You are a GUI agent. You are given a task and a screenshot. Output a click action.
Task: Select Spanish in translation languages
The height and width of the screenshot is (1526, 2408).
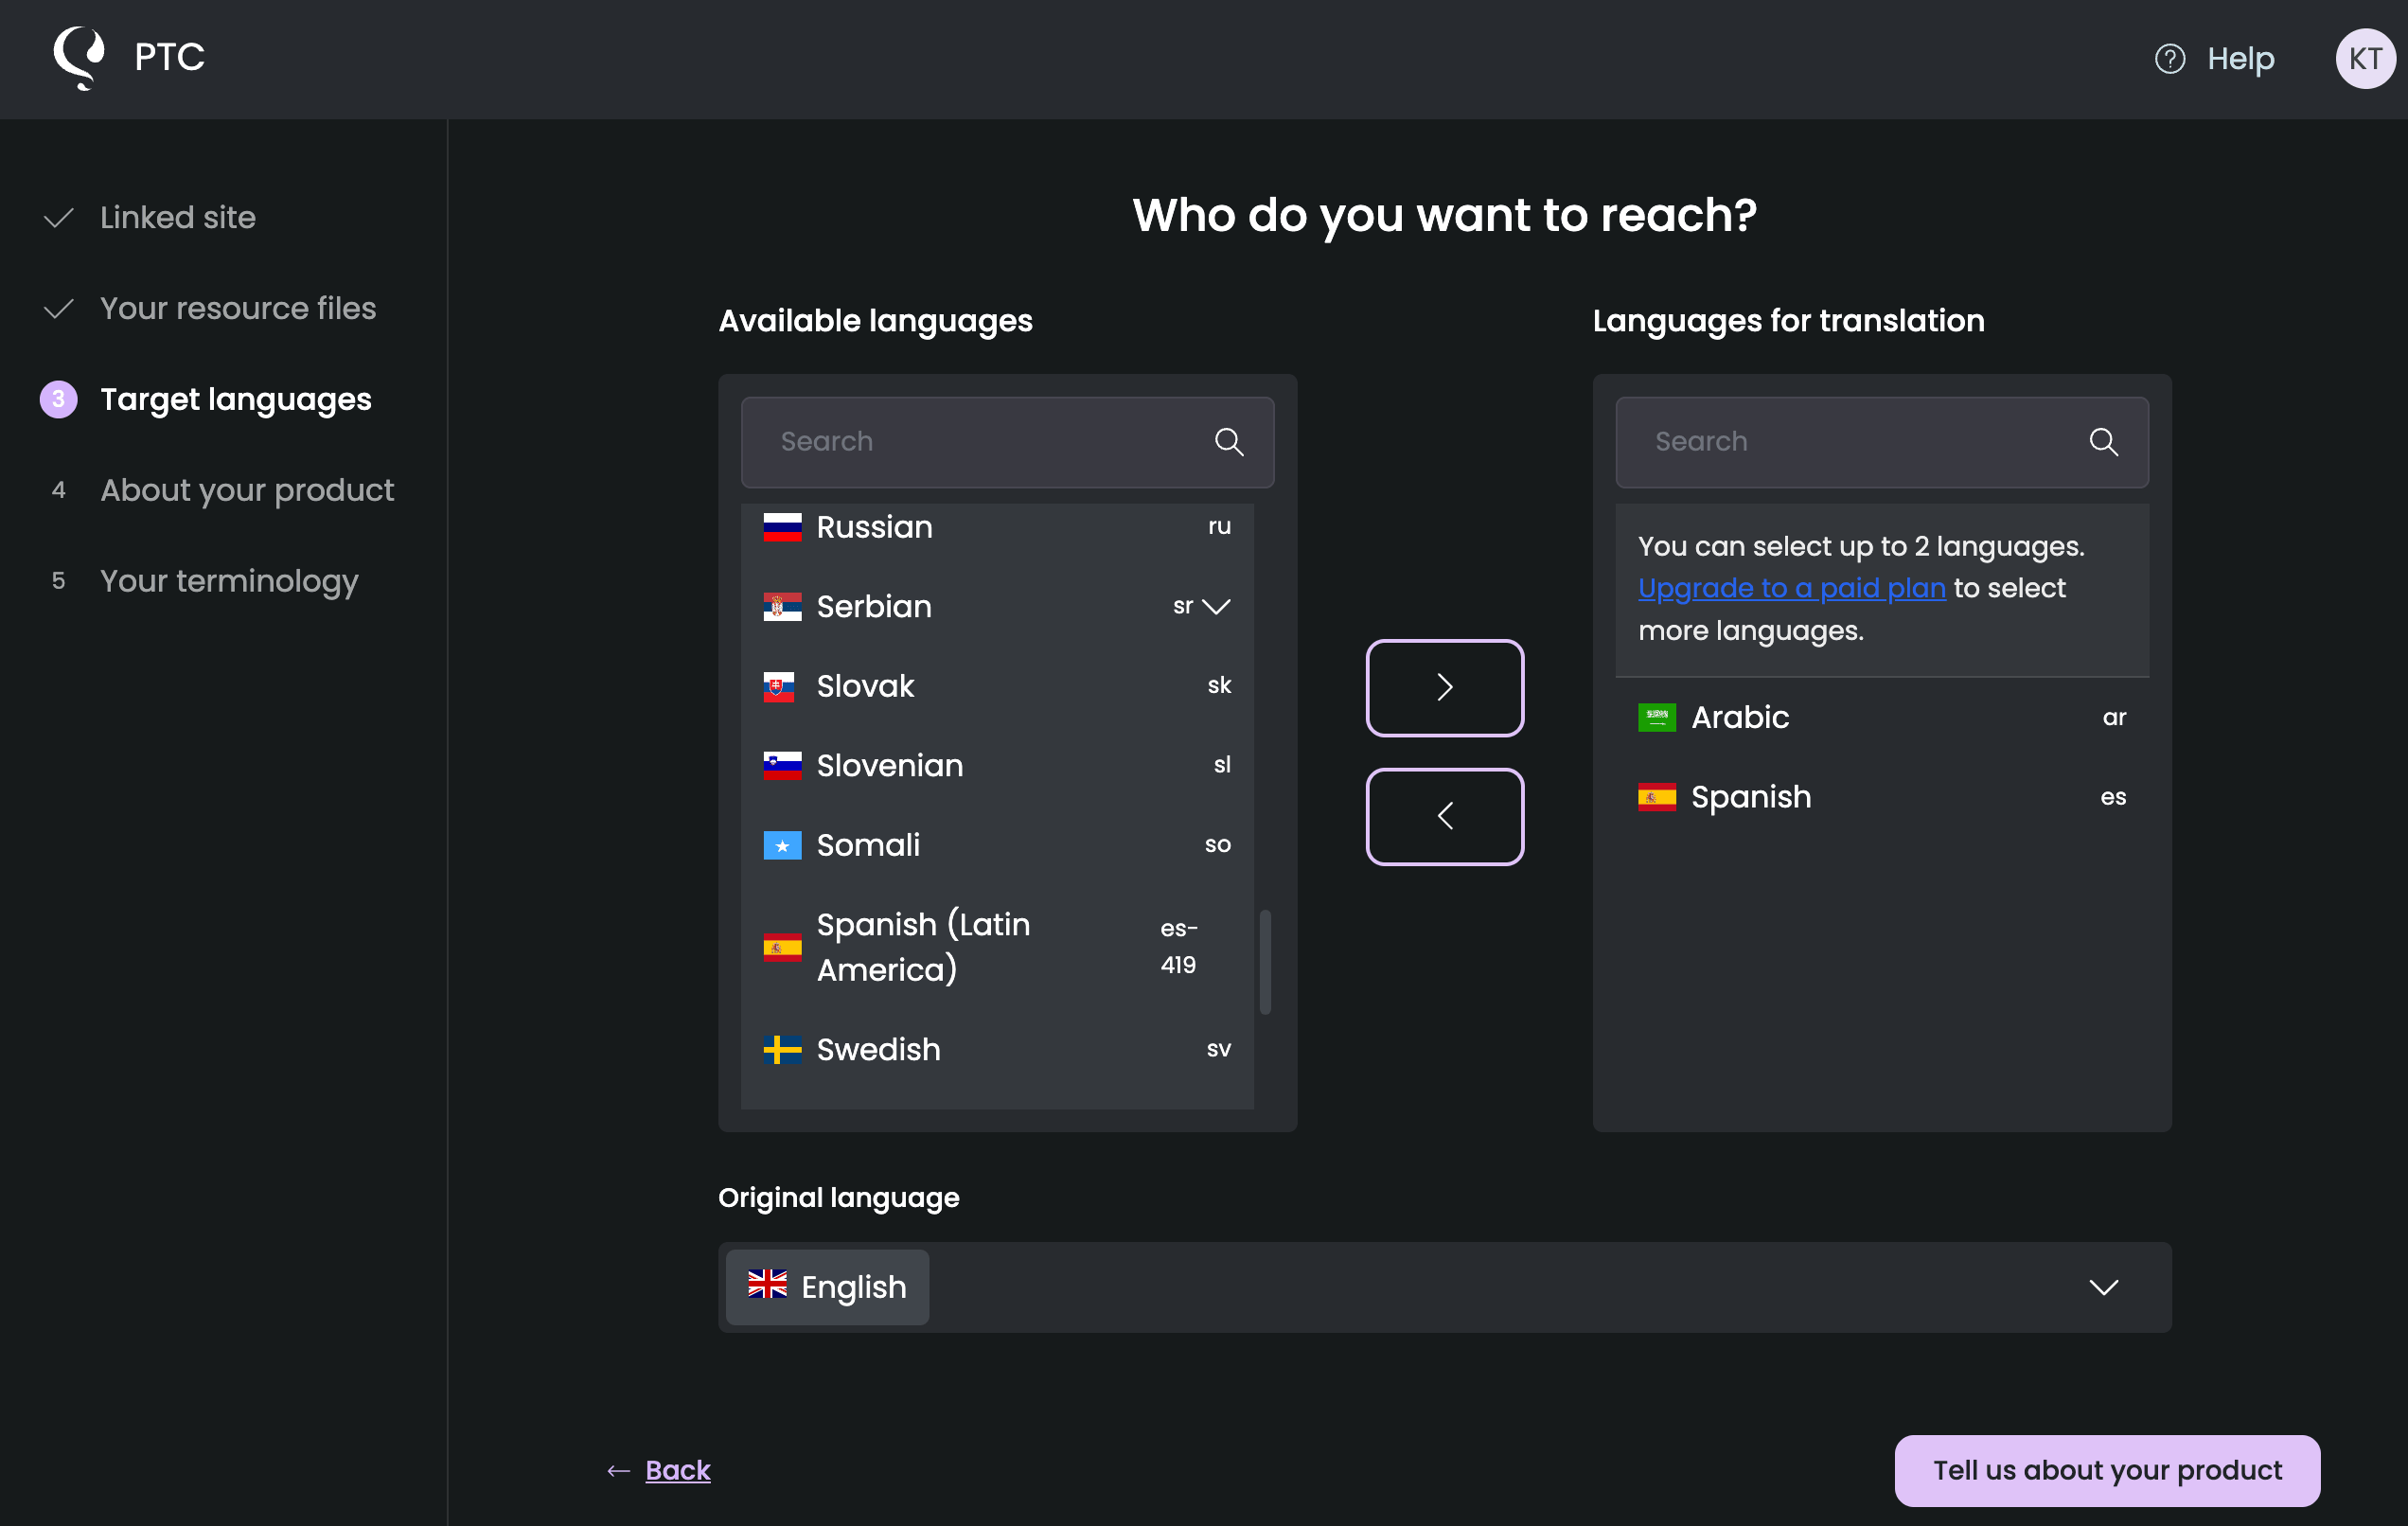(x=1881, y=797)
